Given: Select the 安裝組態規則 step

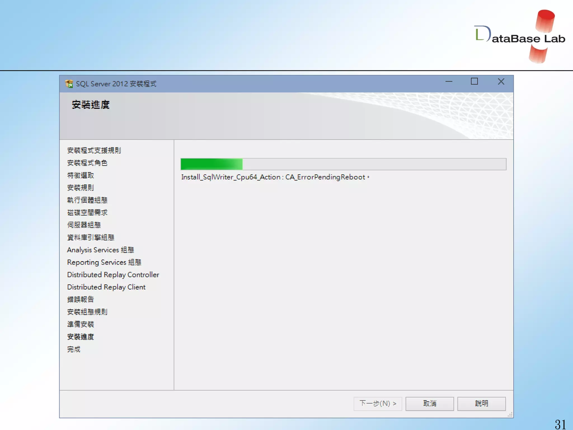Looking at the screenshot, I should (x=87, y=312).
